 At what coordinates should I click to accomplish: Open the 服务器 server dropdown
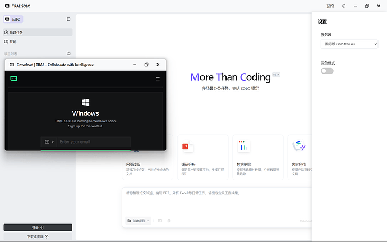[349, 44]
